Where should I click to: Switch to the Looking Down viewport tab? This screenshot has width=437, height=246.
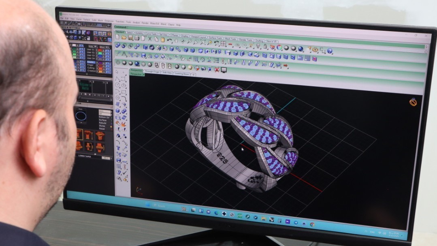pyautogui.click(x=182, y=74)
